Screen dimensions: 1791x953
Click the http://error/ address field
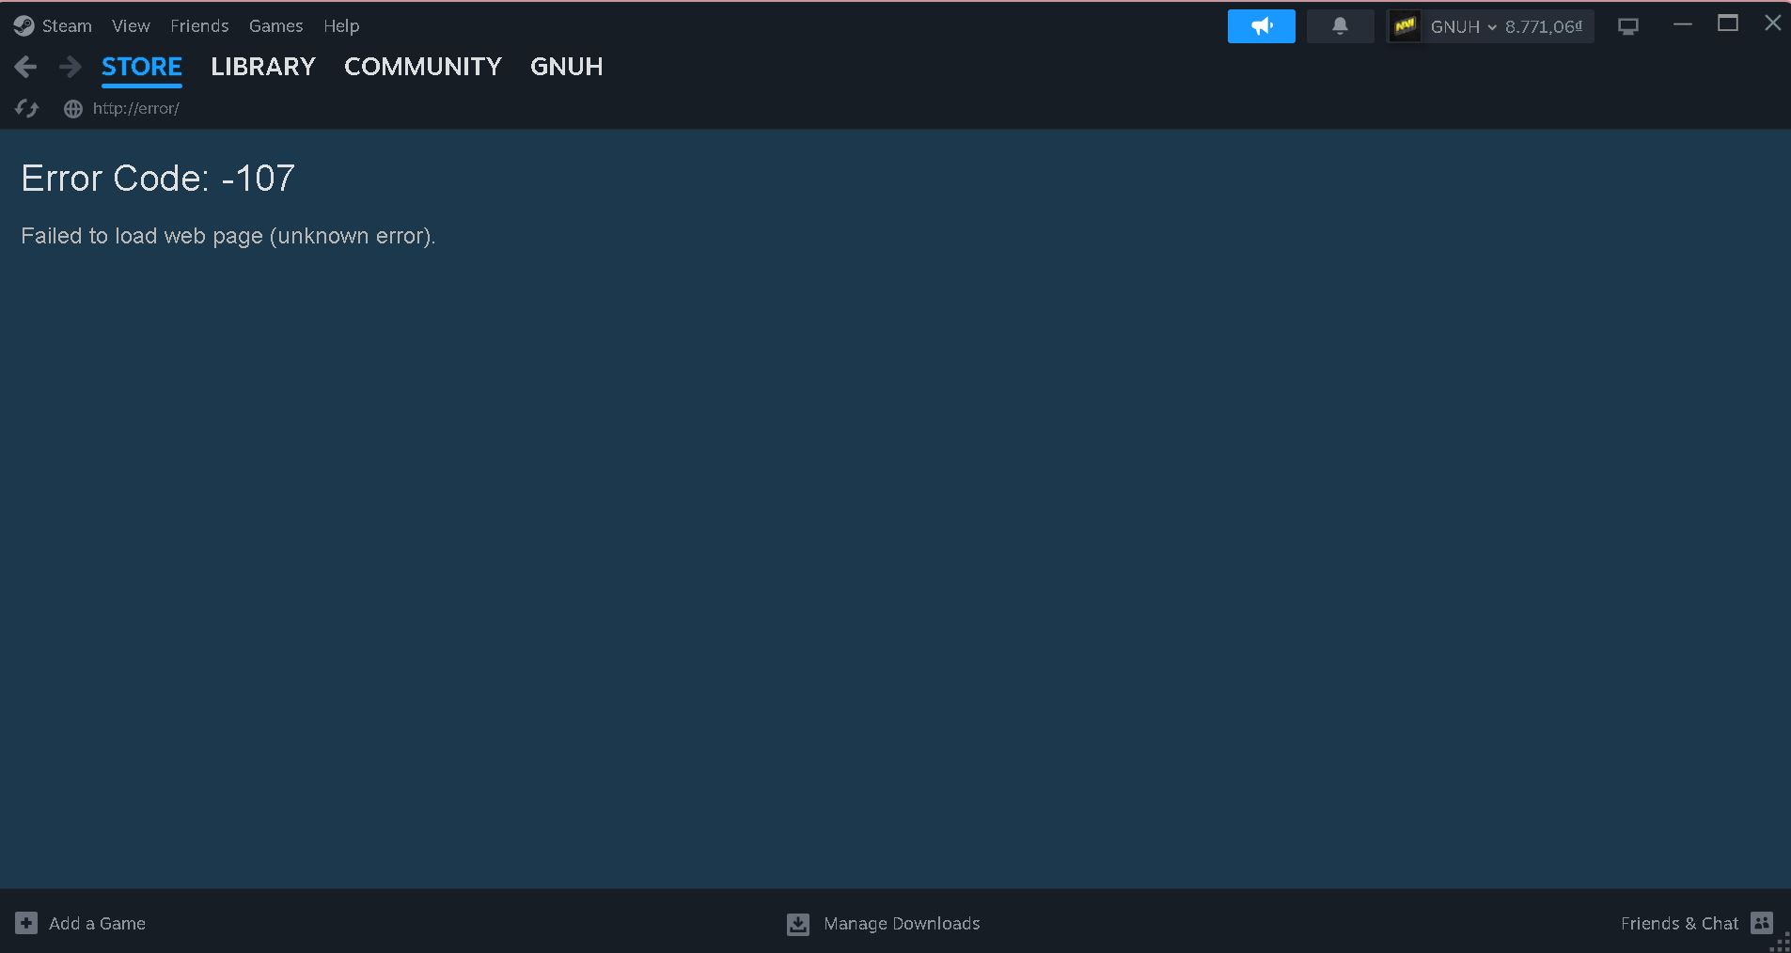pos(135,108)
